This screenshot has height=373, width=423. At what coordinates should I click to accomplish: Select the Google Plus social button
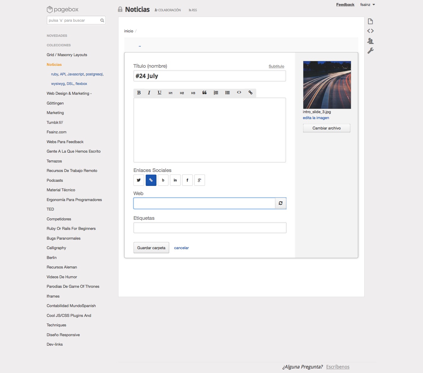199,180
